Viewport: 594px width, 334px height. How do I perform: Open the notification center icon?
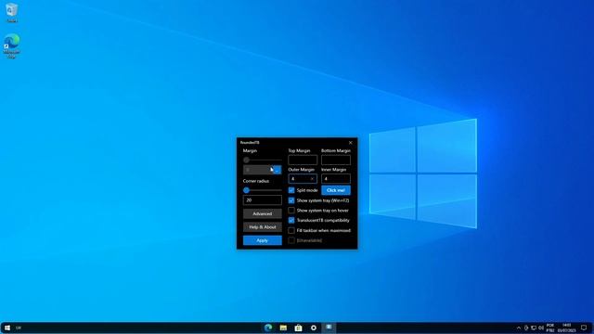pyautogui.click(x=584, y=328)
